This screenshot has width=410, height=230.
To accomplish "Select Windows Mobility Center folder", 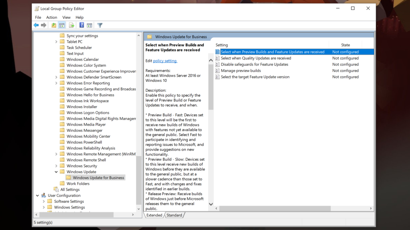I will coord(88,137).
